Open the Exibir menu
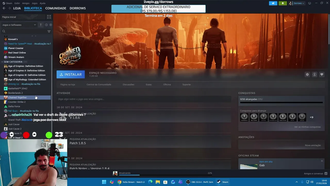Image resolution: width=330 pixels, height=186 pixels. (x=17, y=3)
